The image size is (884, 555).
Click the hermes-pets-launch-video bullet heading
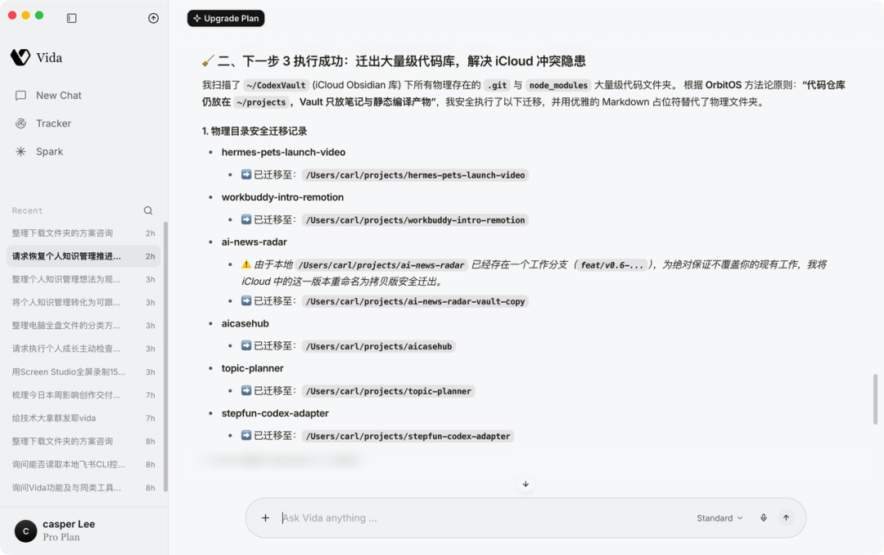tap(283, 152)
